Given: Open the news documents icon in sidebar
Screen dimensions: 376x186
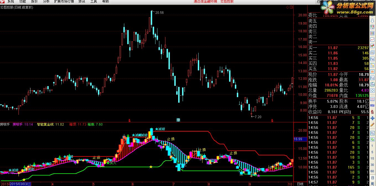Looking at the screenshot, I should (x=372, y=52).
